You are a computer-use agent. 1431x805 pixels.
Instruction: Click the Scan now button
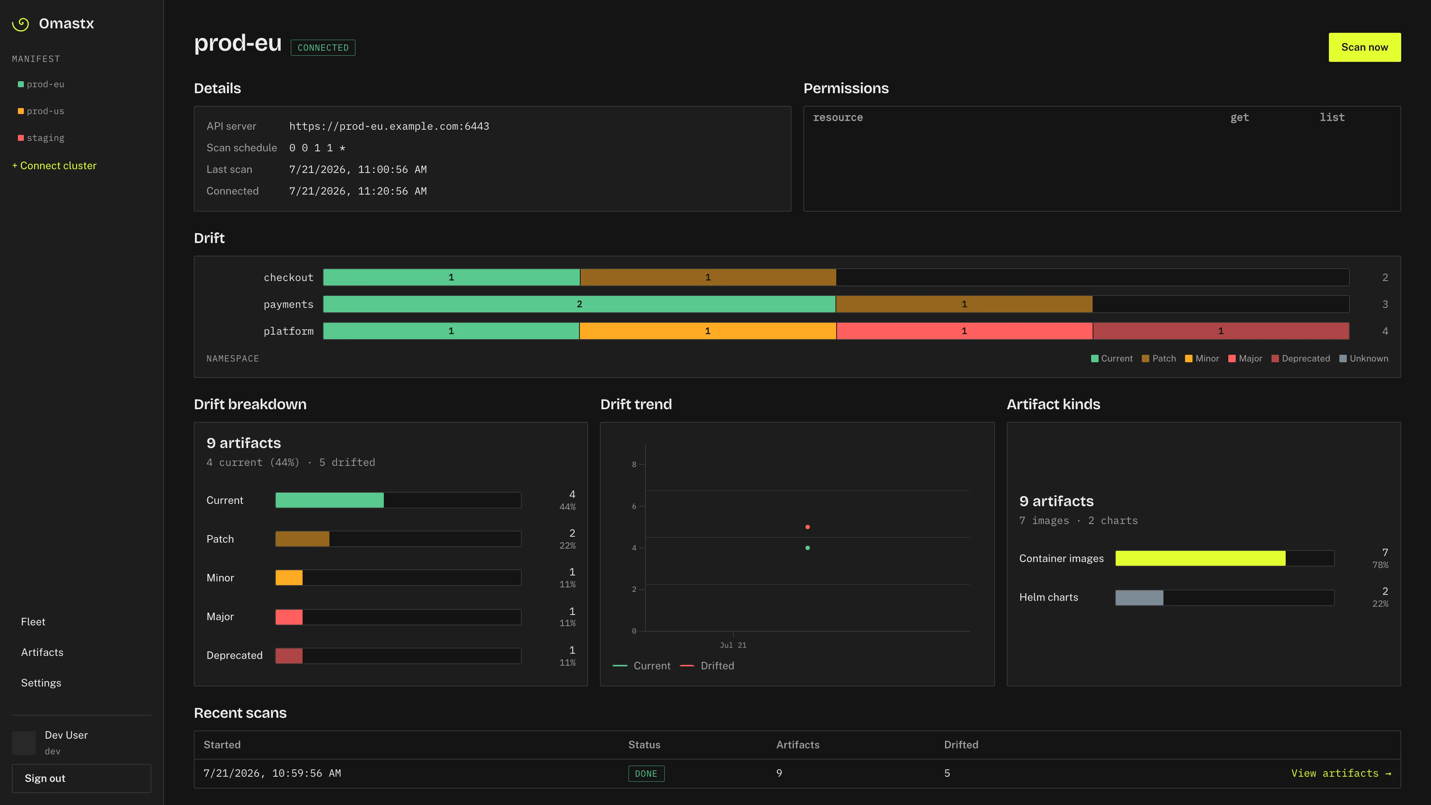[1364, 47]
